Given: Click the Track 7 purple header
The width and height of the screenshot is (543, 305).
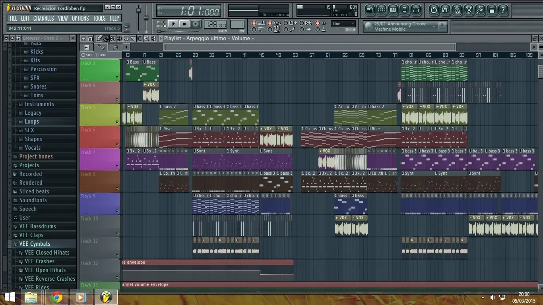Looking at the screenshot, I should [x=100, y=159].
